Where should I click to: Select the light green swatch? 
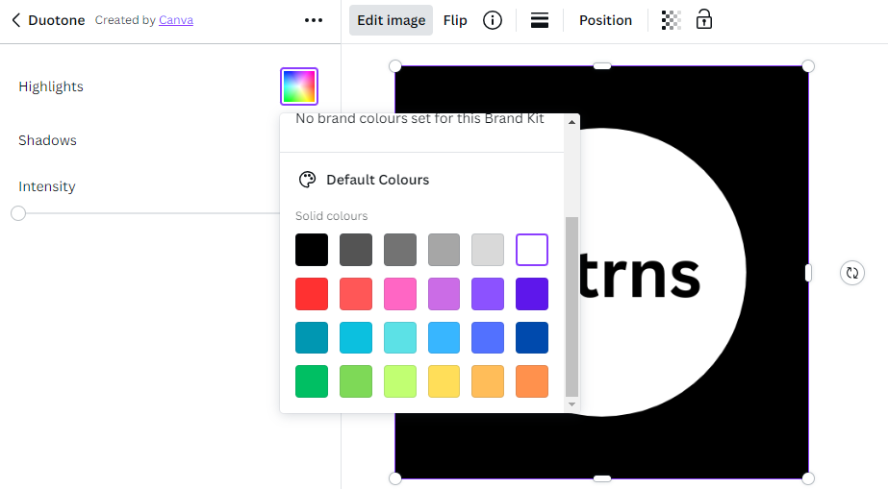tap(356, 381)
